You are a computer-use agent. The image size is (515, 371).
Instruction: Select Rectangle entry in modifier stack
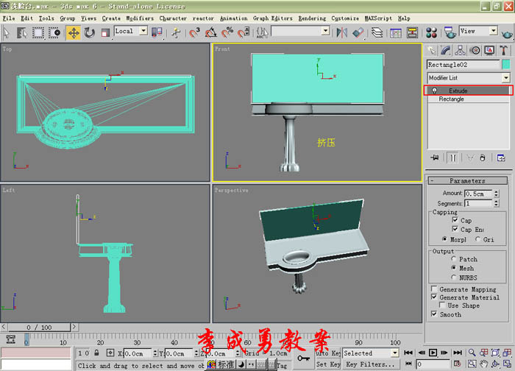[x=451, y=99]
